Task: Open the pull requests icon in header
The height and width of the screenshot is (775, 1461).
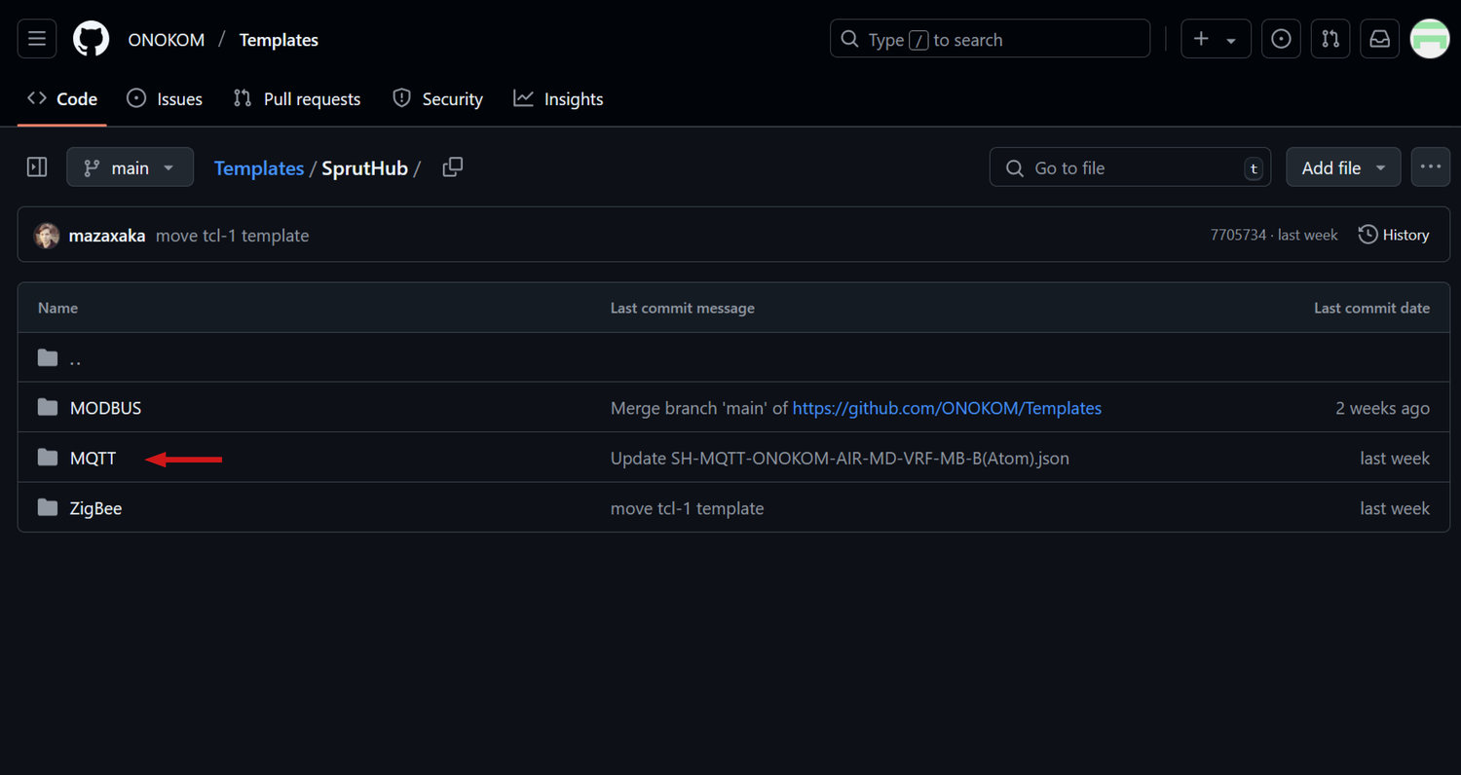Action: coord(1330,39)
